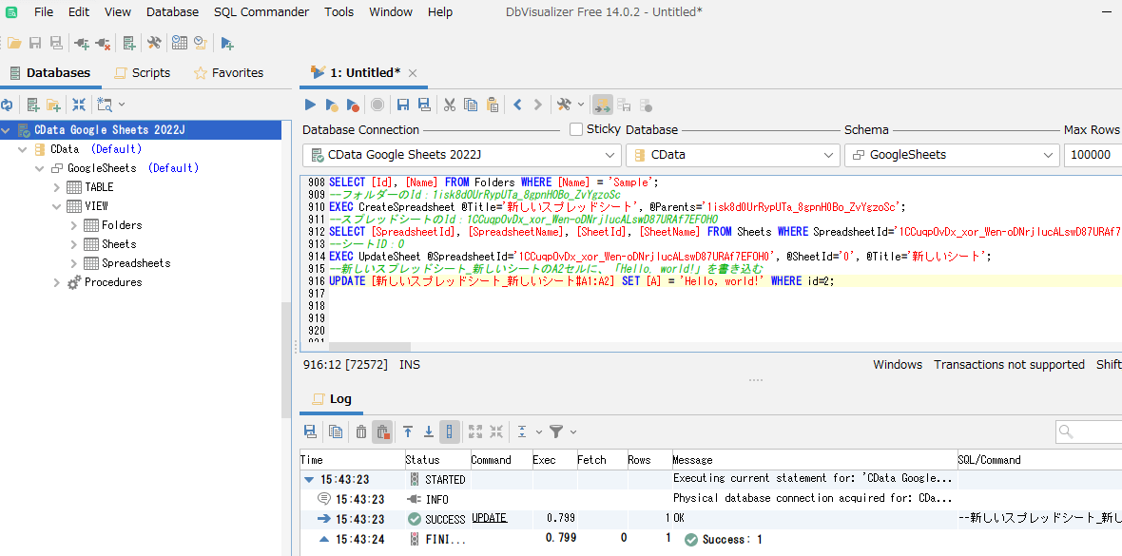Click the Paste clipboard icon in editor toolbar

click(x=493, y=105)
